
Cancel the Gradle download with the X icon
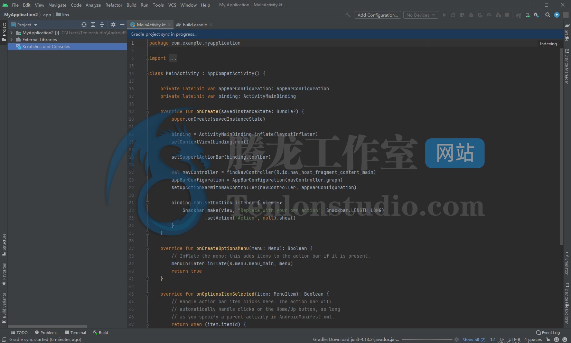[457, 340]
